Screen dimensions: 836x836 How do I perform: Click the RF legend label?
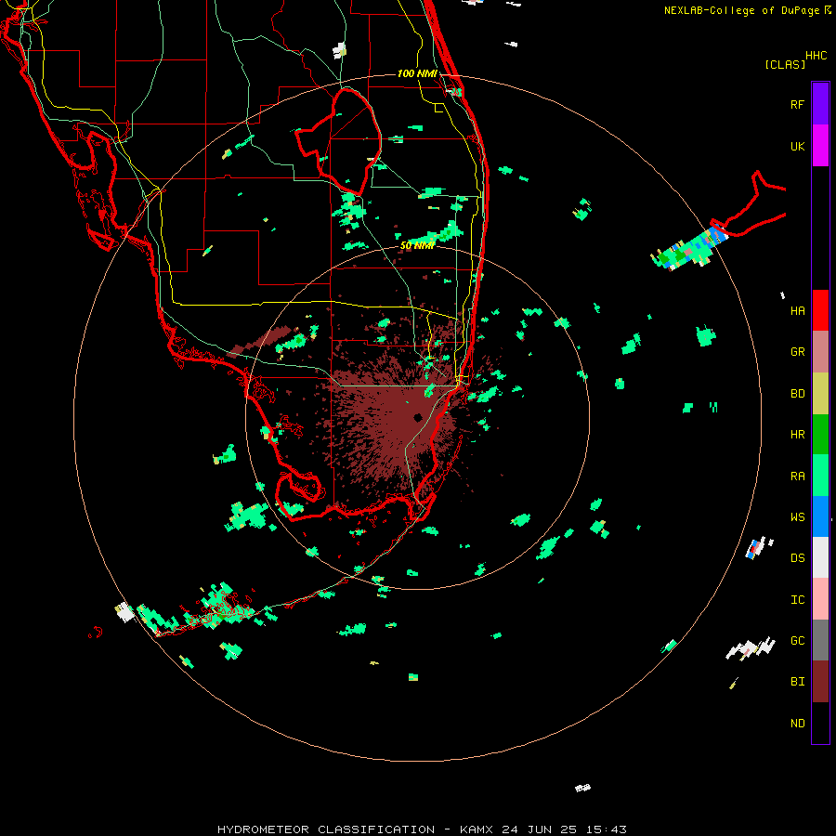click(797, 104)
